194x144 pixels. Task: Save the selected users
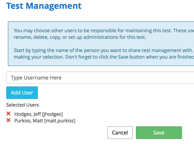click(159, 133)
